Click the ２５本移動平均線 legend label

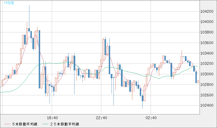(x=65, y=124)
